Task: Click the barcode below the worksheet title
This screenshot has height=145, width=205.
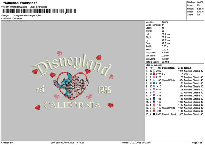Action: [39, 11]
